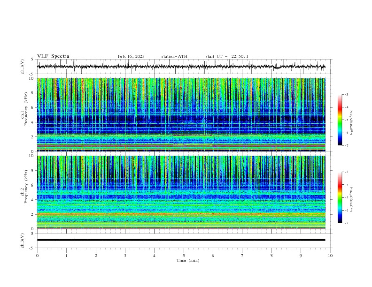This screenshot has width=372, height=287.
Task: Click time axis tick label "10"
Action: coord(330,256)
